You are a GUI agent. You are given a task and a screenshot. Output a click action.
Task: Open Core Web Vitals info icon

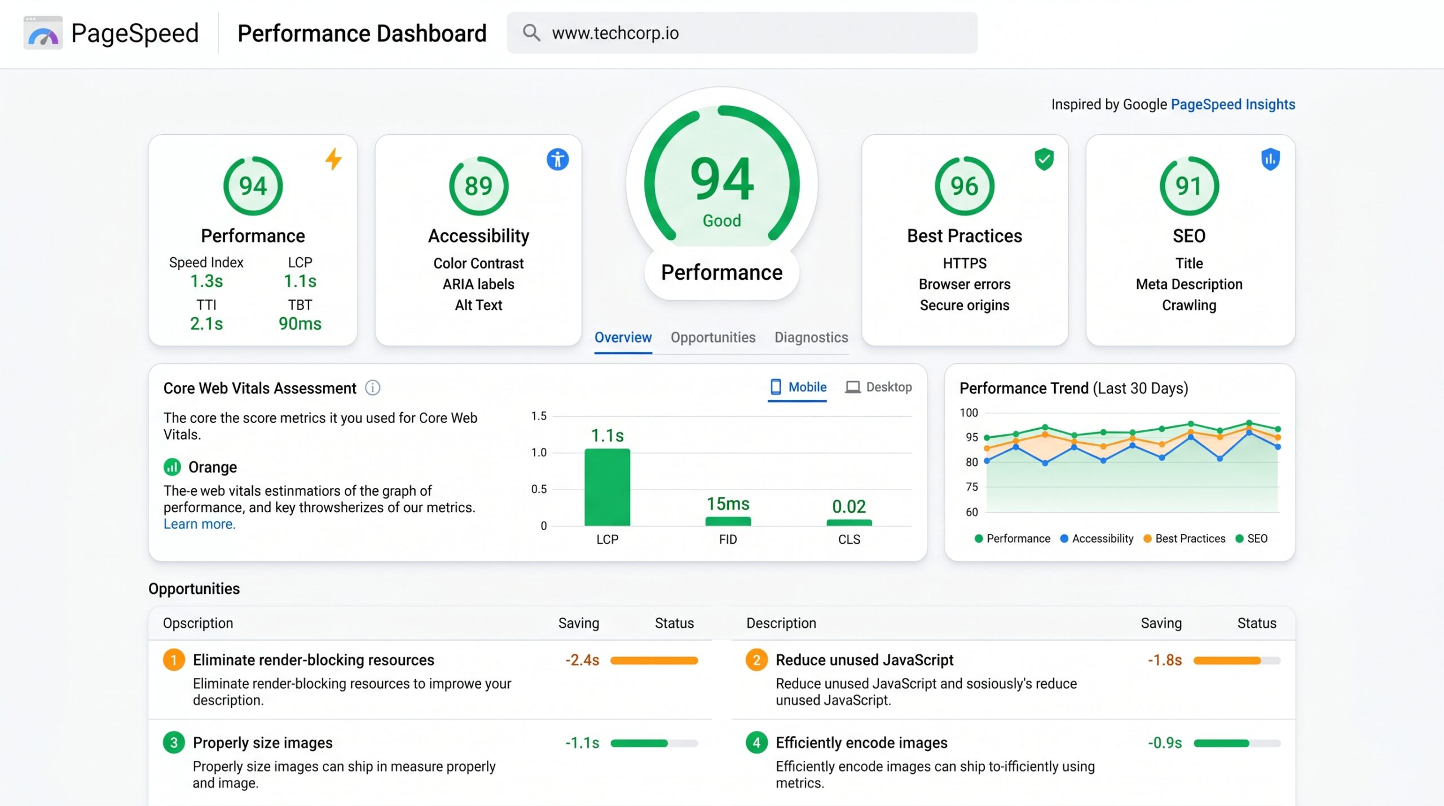coord(372,388)
